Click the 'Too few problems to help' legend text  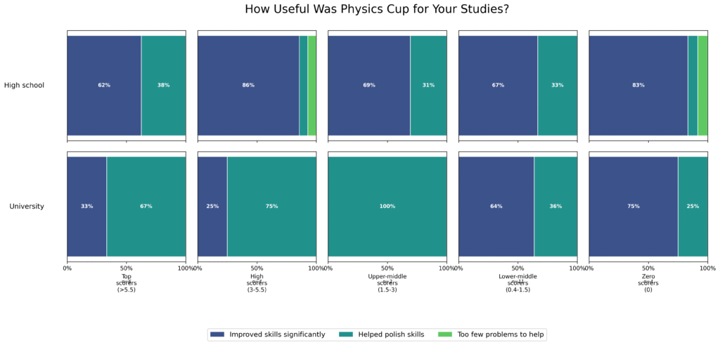click(500, 334)
